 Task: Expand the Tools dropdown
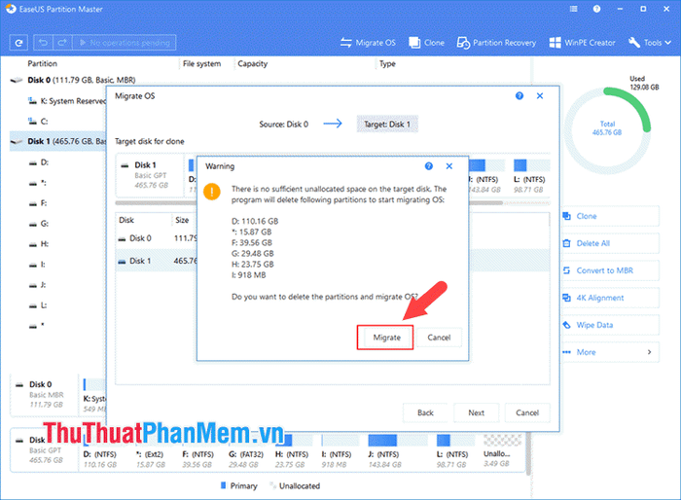[x=650, y=43]
